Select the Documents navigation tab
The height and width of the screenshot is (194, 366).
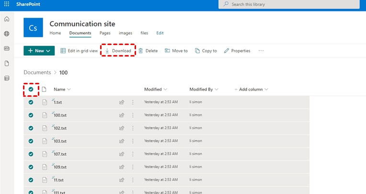tap(80, 33)
